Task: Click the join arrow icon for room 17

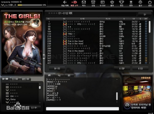Action: coord(146,24)
